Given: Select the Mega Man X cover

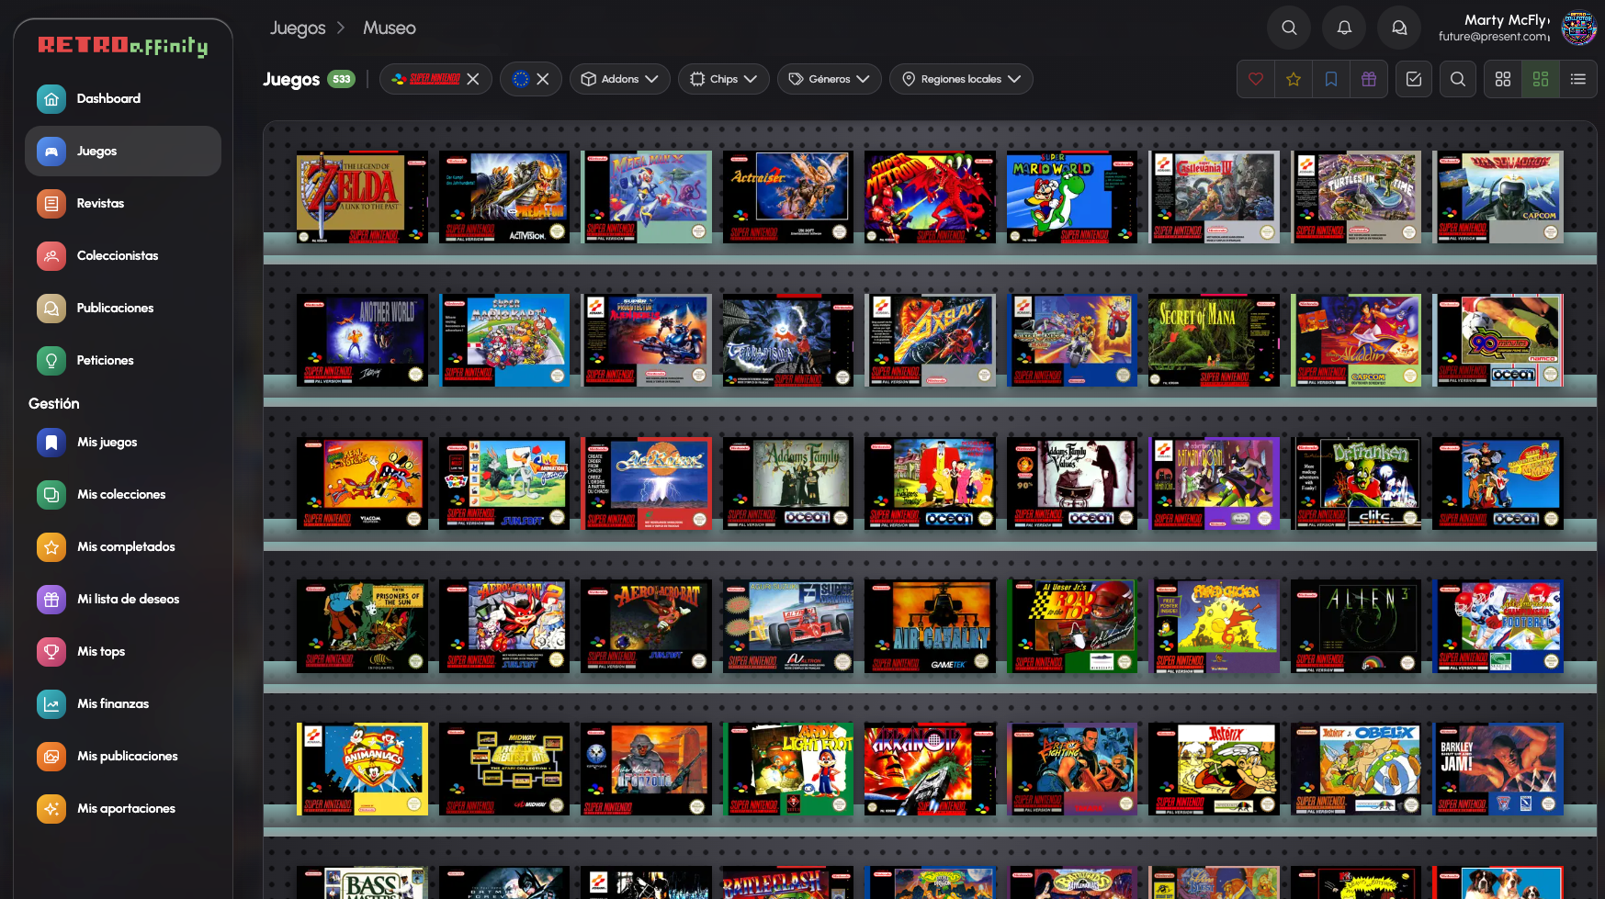Looking at the screenshot, I should pos(646,197).
